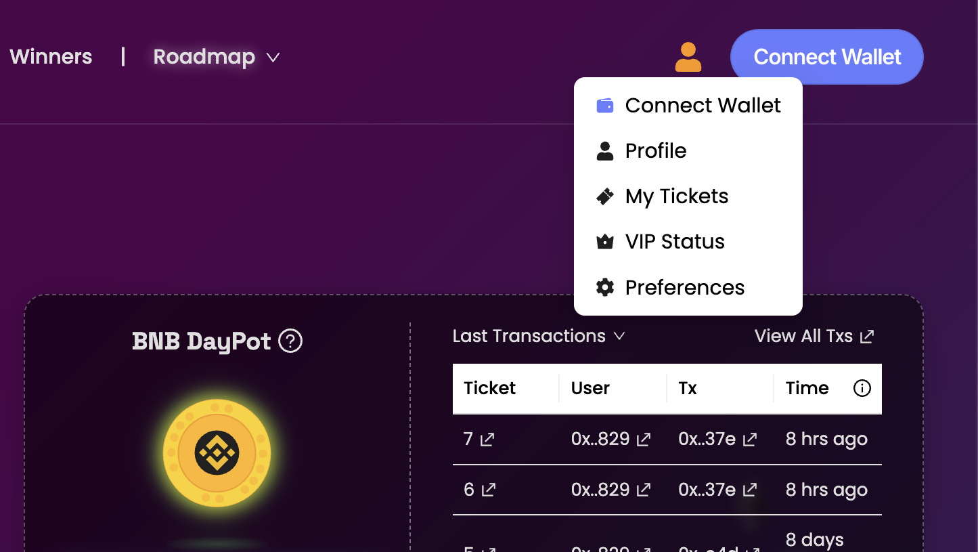Click the external link icon for Tx 0x..37e
Image resolution: width=978 pixels, height=552 pixels.
(749, 439)
